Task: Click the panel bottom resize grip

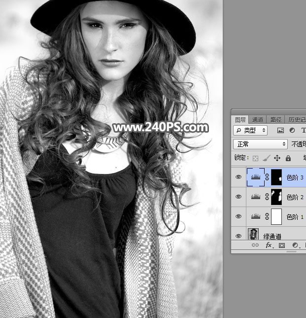Action: [292, 251]
